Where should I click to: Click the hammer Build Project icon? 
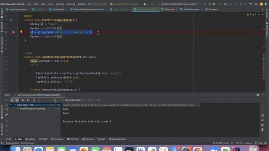[153, 4]
